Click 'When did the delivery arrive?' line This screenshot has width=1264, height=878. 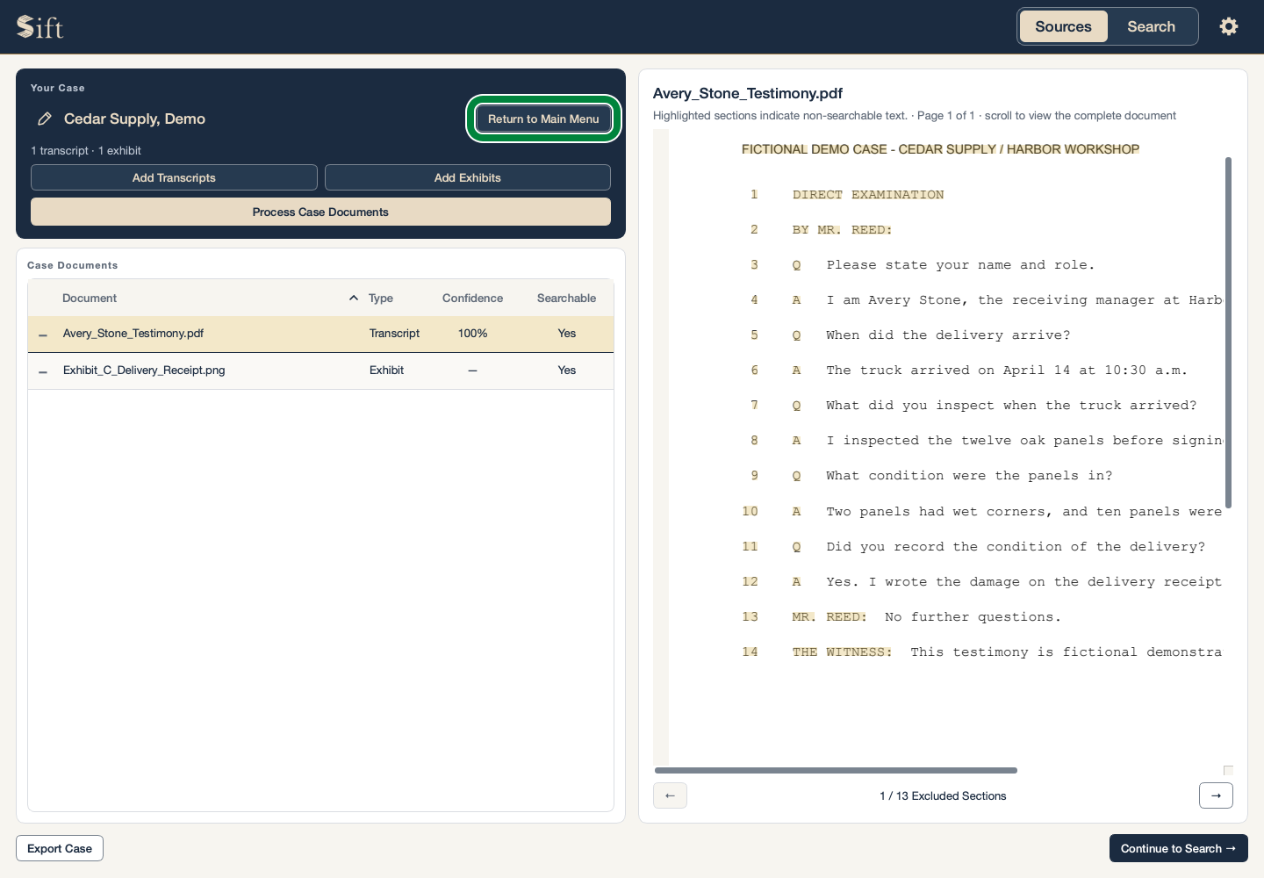click(948, 335)
